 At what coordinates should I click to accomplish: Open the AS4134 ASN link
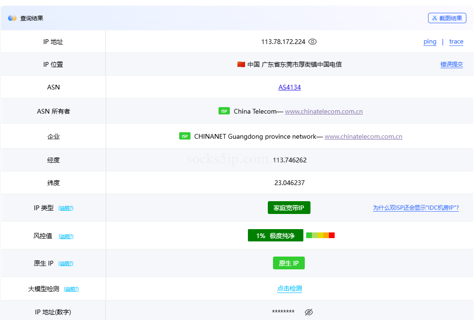(290, 87)
